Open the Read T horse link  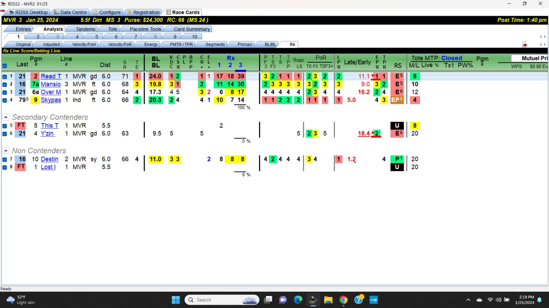(51, 76)
